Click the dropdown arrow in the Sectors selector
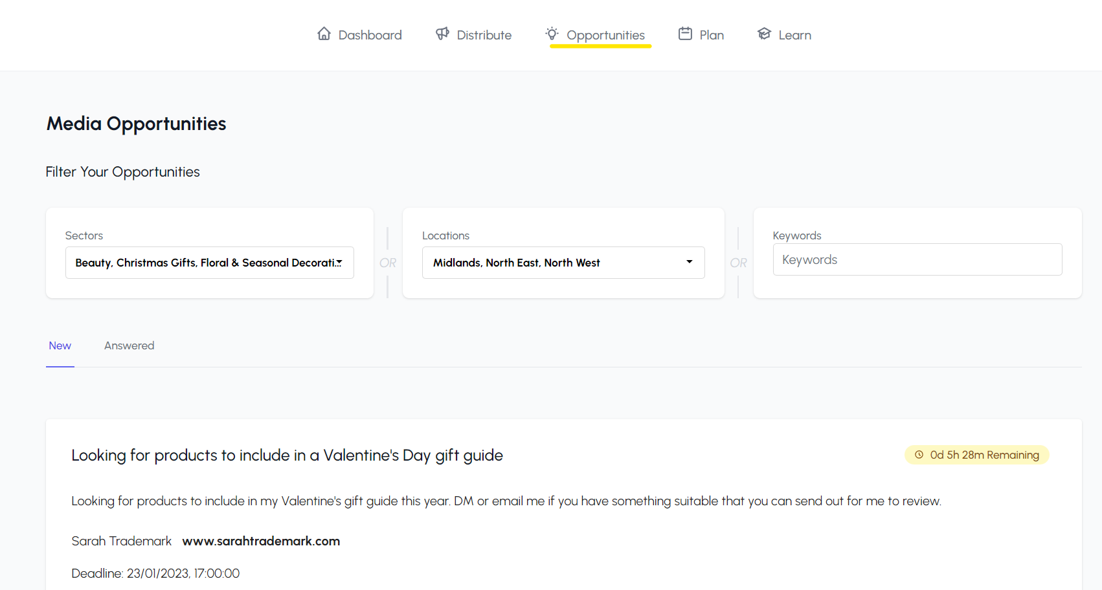 (339, 263)
